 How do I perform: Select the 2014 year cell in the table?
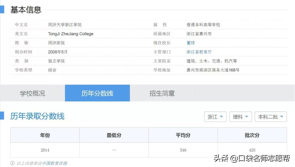pos(45,150)
